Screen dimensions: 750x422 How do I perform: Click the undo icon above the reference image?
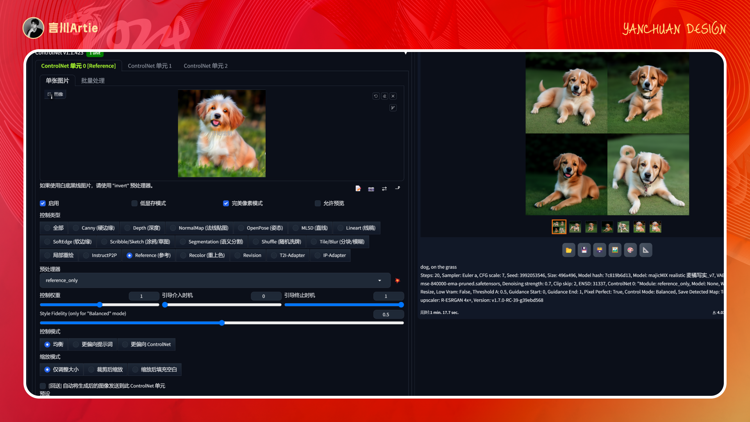(376, 96)
